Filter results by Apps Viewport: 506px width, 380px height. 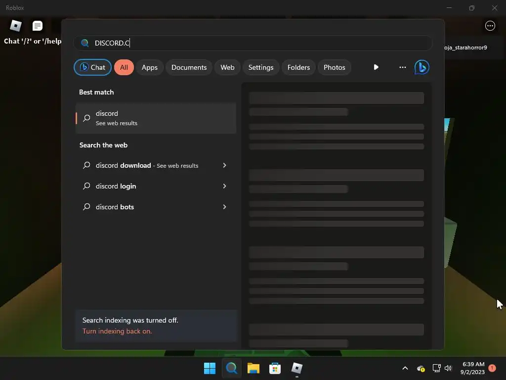coord(149,67)
